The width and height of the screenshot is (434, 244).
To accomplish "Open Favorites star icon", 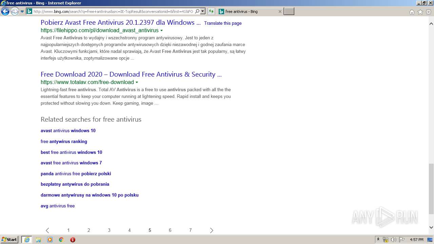I will tap(420, 12).
